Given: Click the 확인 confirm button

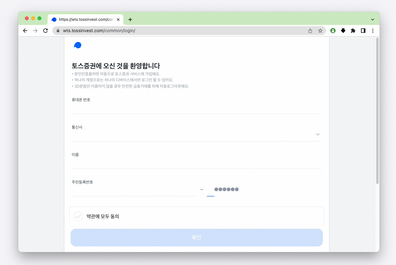Looking at the screenshot, I should click(x=197, y=238).
